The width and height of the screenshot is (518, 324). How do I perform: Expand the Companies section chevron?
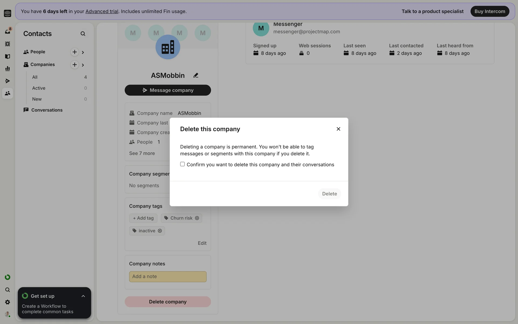click(83, 65)
